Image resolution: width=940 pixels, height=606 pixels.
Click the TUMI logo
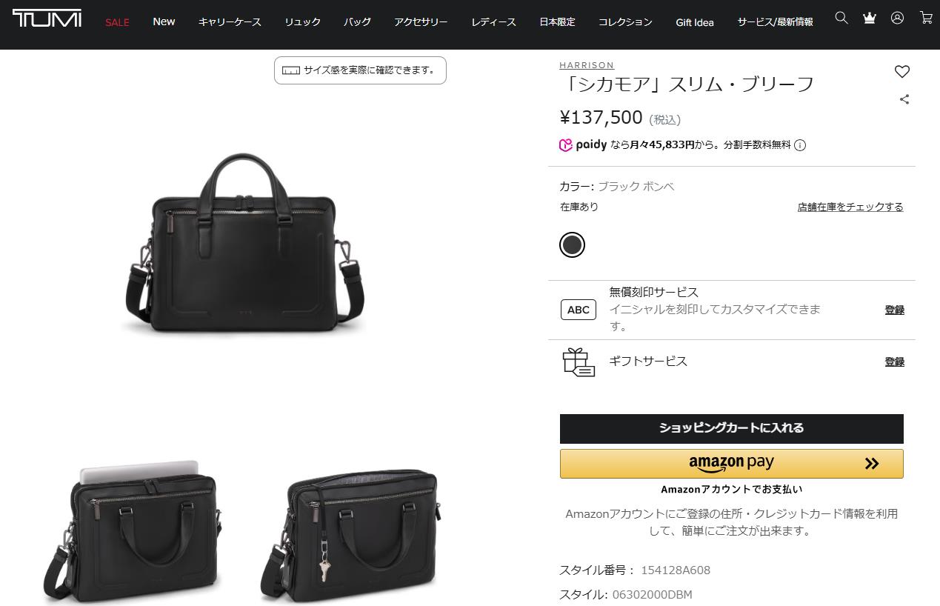coord(47,19)
